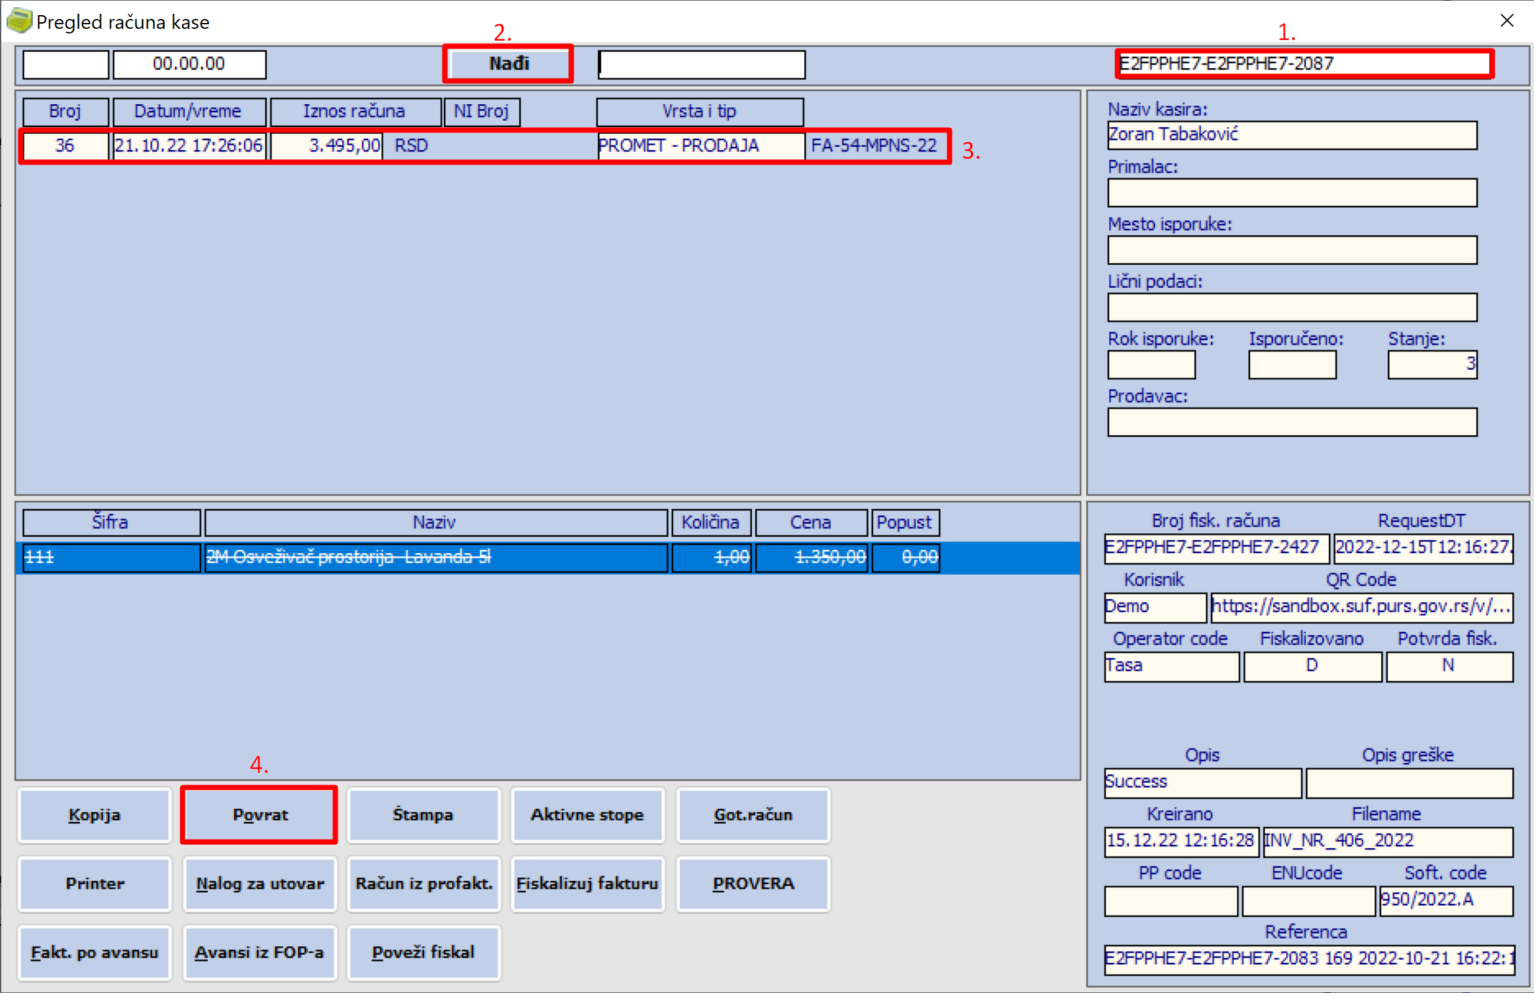1534x993 pixels.
Task: Click the date field showing 00.00.00
Action: tap(189, 64)
